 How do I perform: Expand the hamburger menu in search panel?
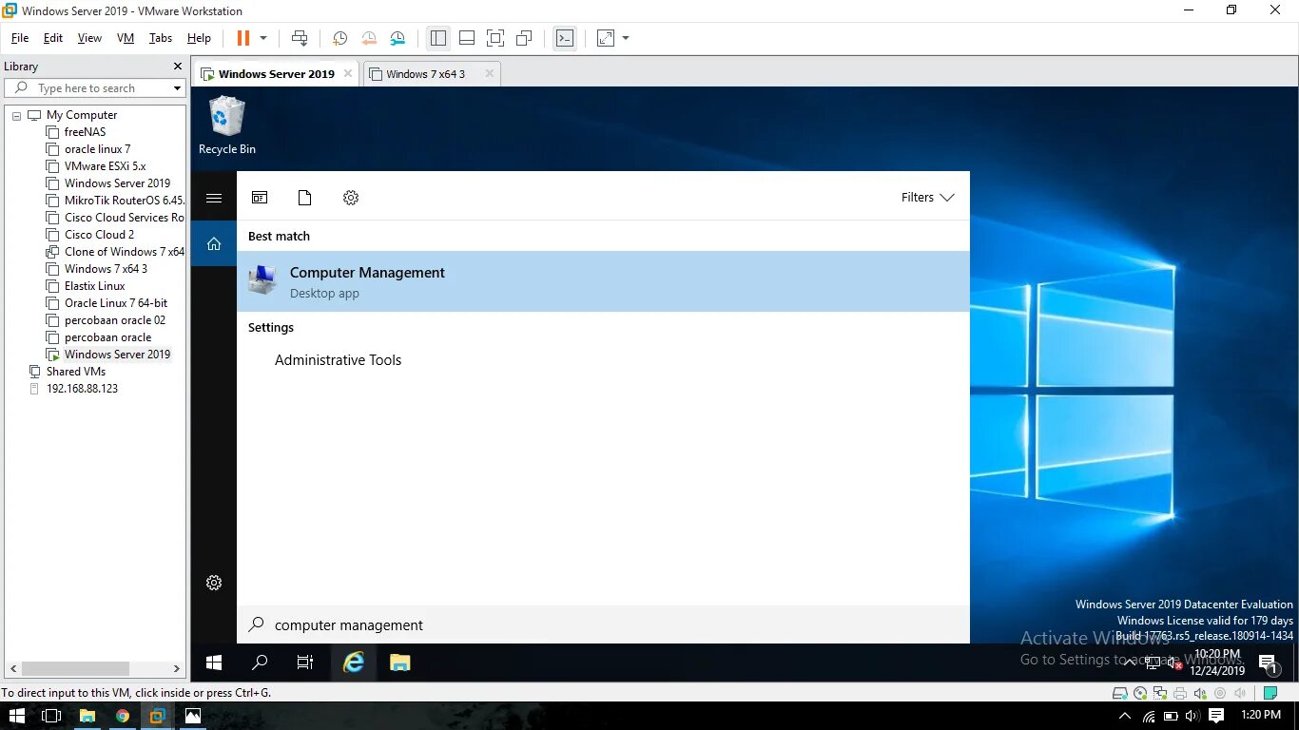[214, 198]
